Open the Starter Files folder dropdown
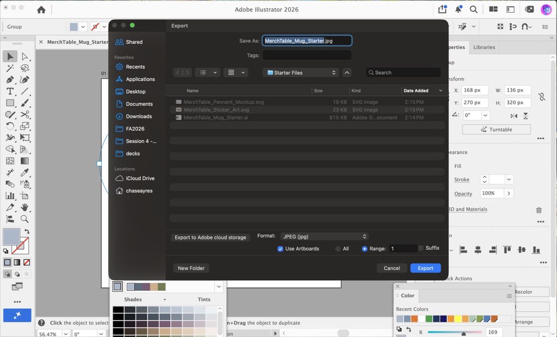 coord(301,72)
